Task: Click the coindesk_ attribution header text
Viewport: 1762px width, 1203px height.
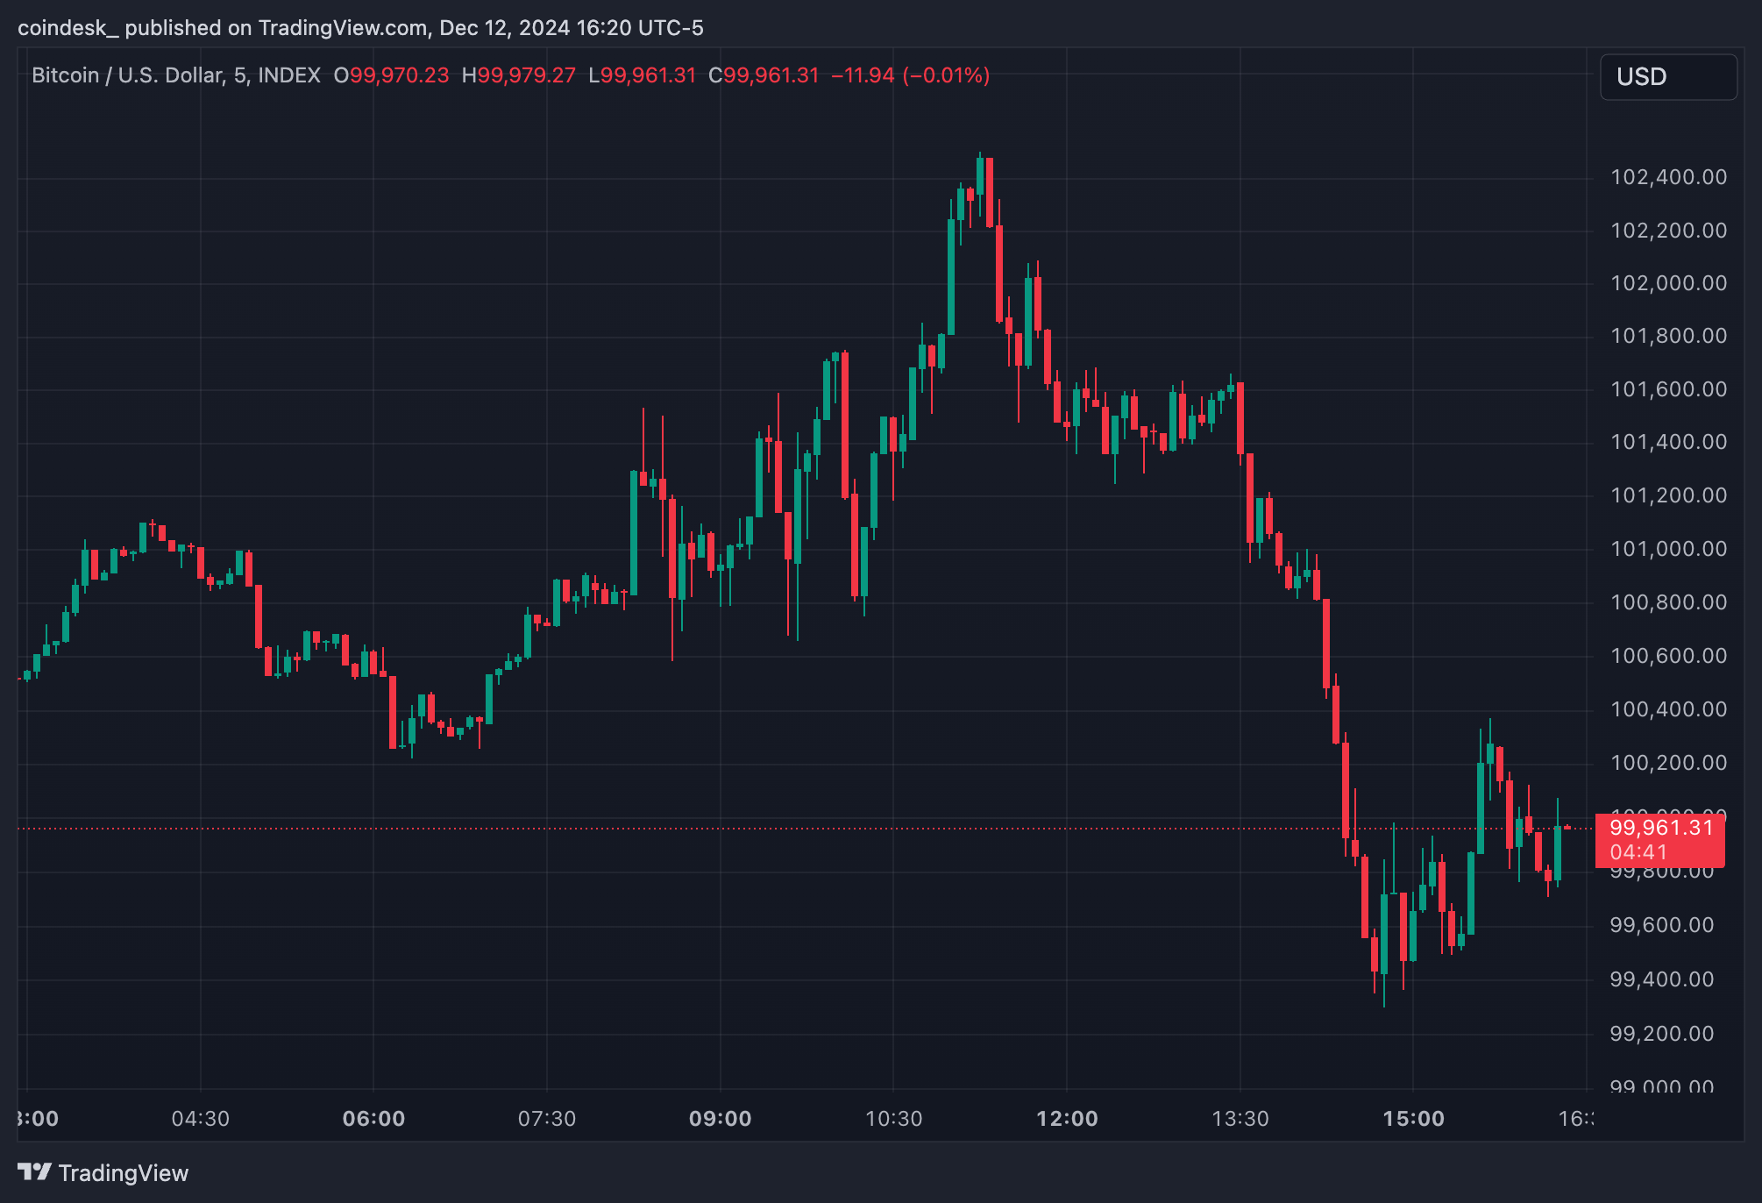Action: tap(67, 27)
